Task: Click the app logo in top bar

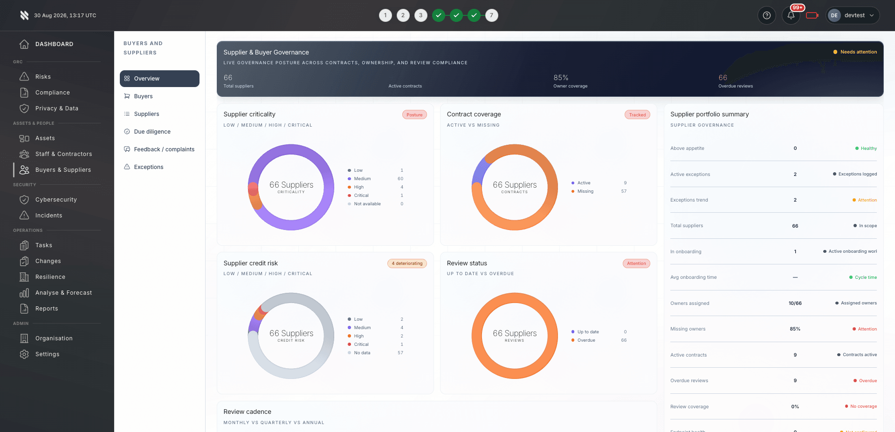Action: [x=24, y=15]
